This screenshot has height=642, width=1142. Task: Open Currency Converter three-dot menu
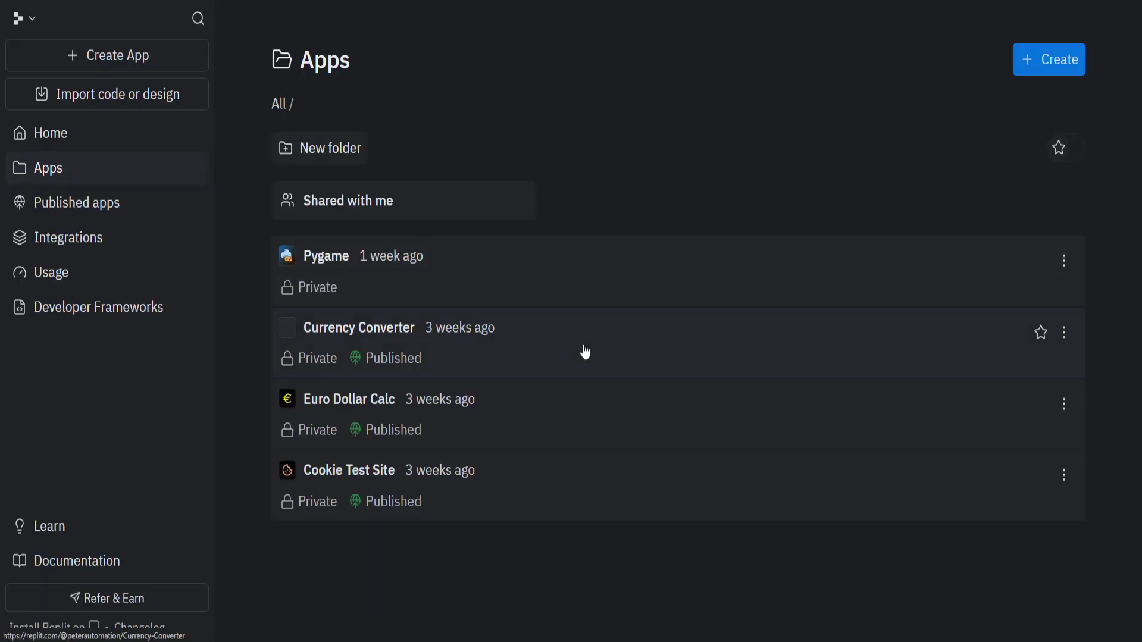[1063, 333]
